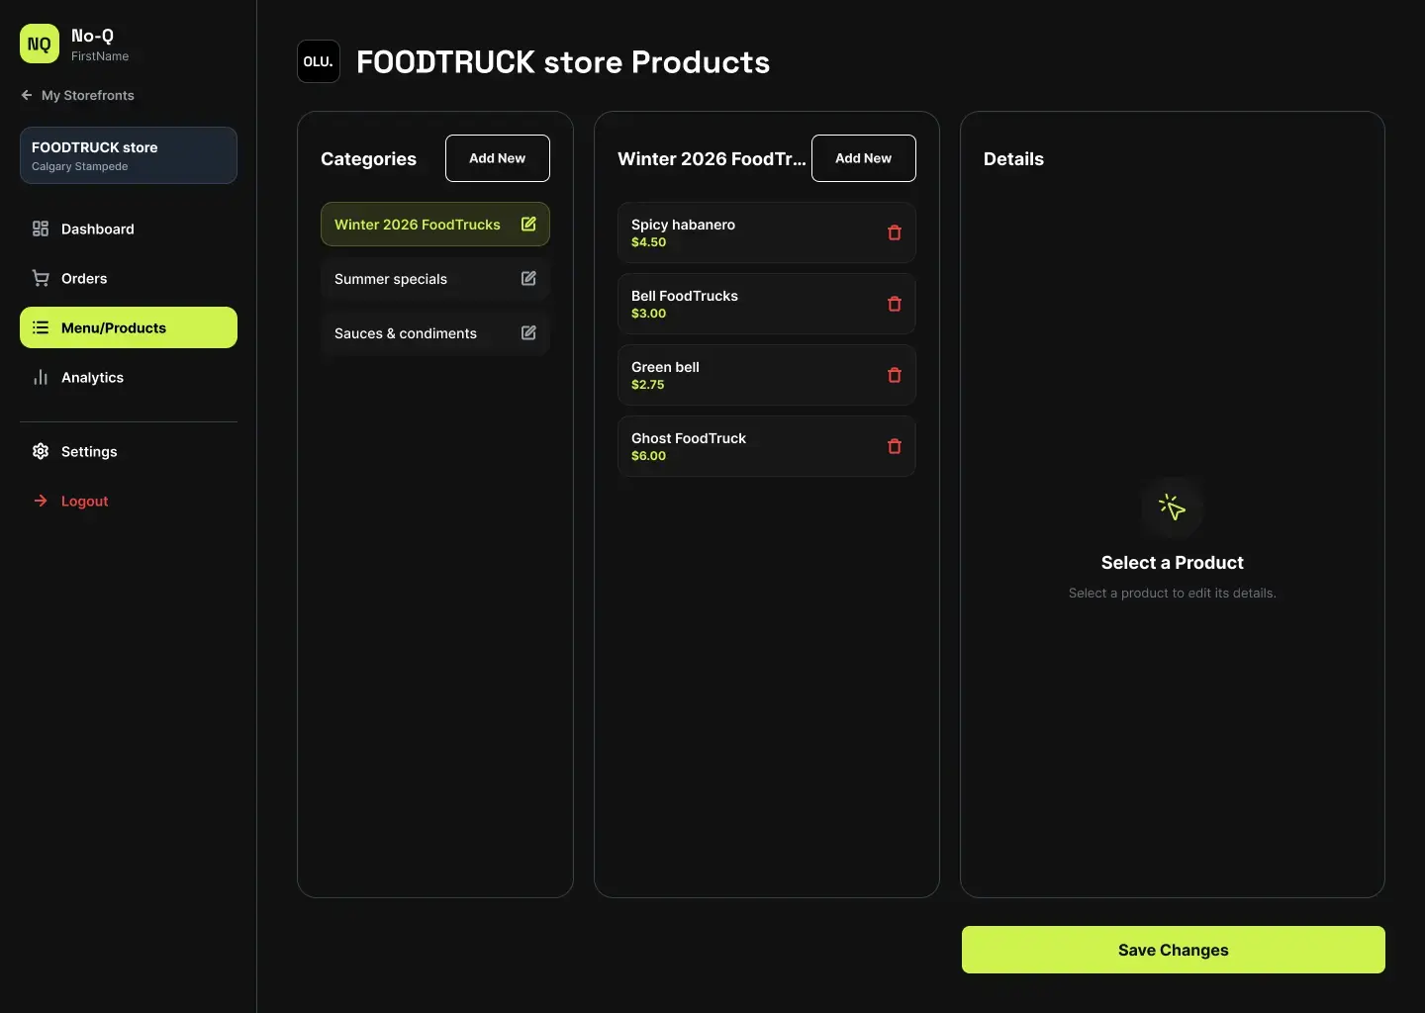The width and height of the screenshot is (1425, 1013).
Task: Delete Ghost FoodTruck product
Action: (895, 446)
